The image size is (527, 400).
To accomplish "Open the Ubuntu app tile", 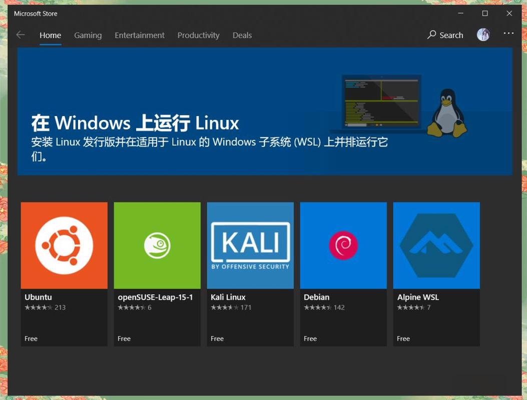I will point(64,245).
